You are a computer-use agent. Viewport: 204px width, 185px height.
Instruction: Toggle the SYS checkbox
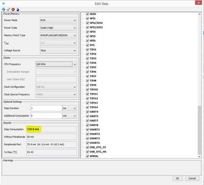pos(87,45)
